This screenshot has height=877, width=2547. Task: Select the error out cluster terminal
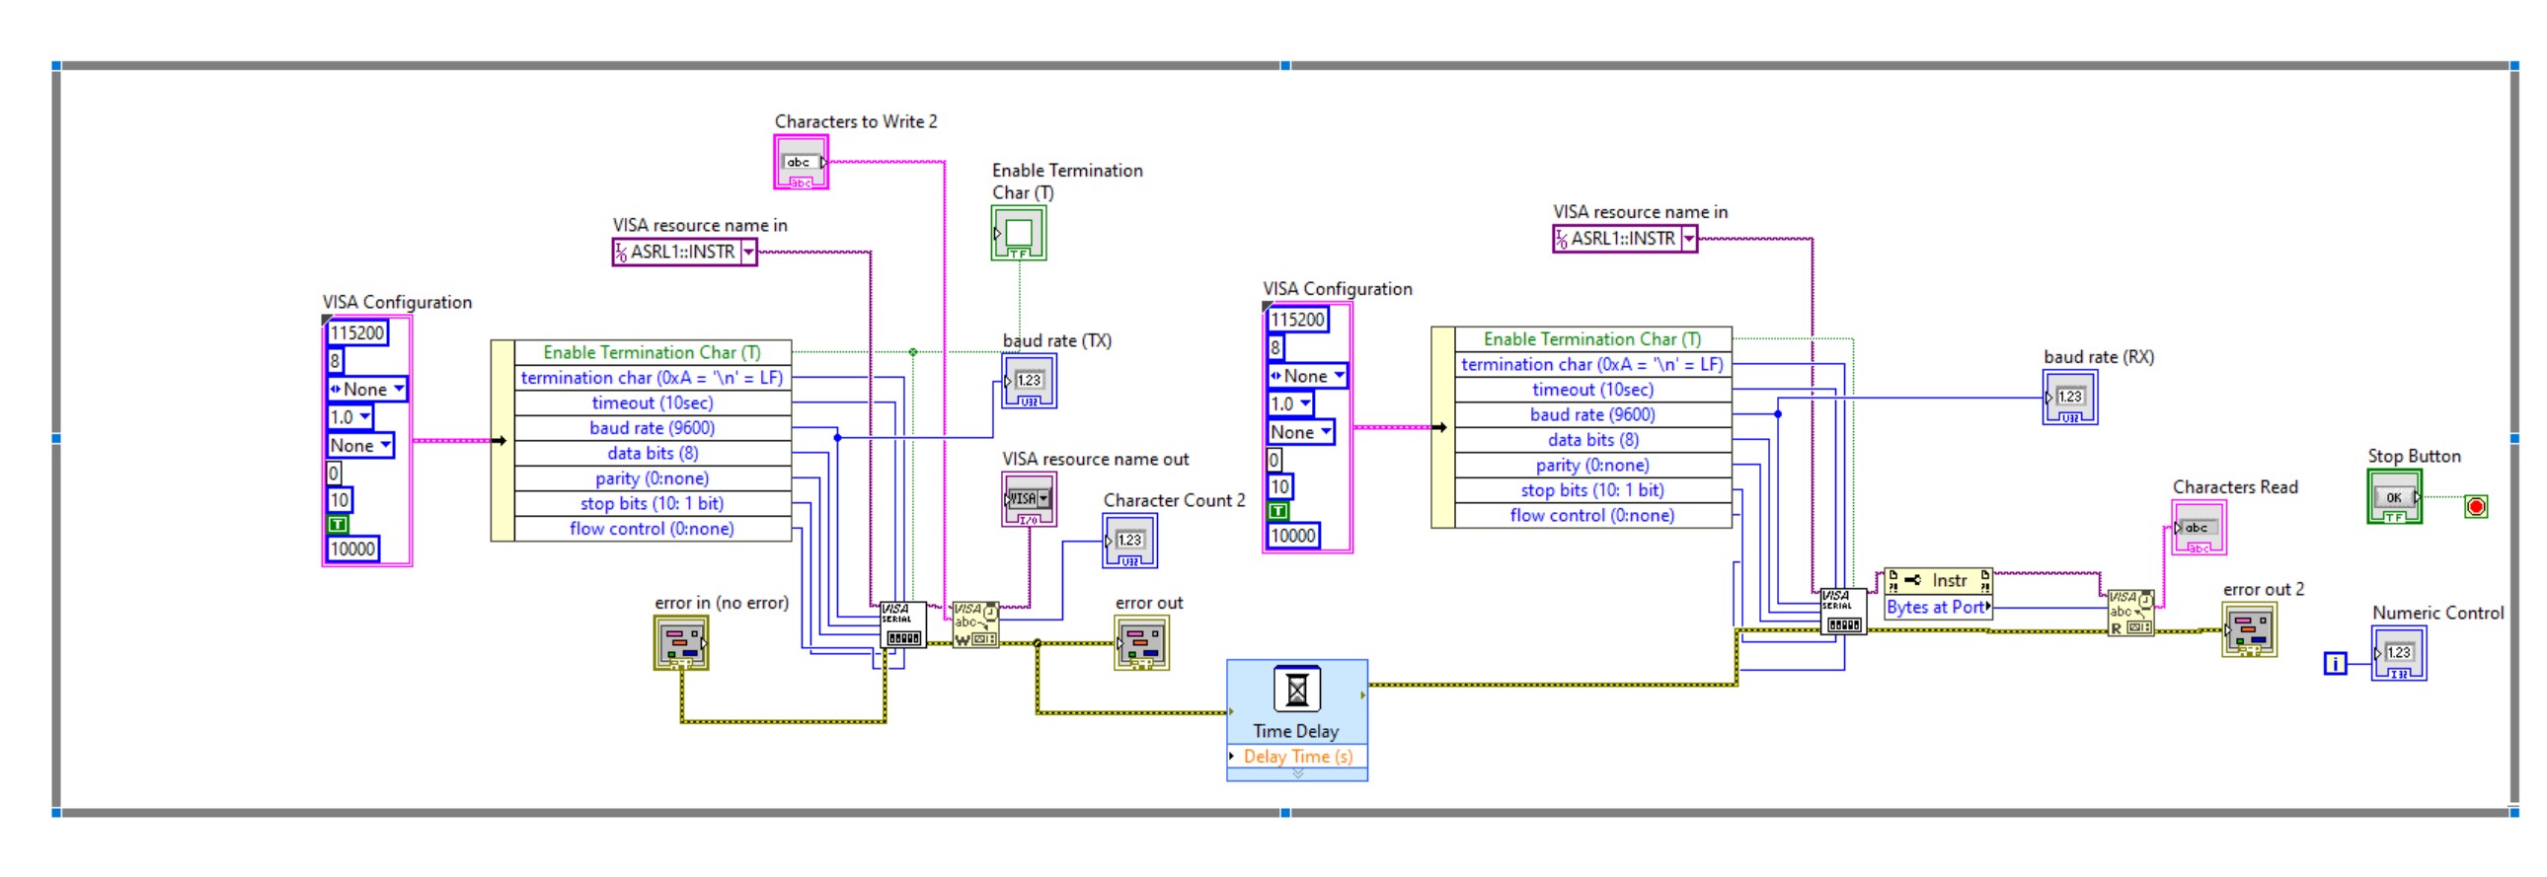click(x=1142, y=643)
